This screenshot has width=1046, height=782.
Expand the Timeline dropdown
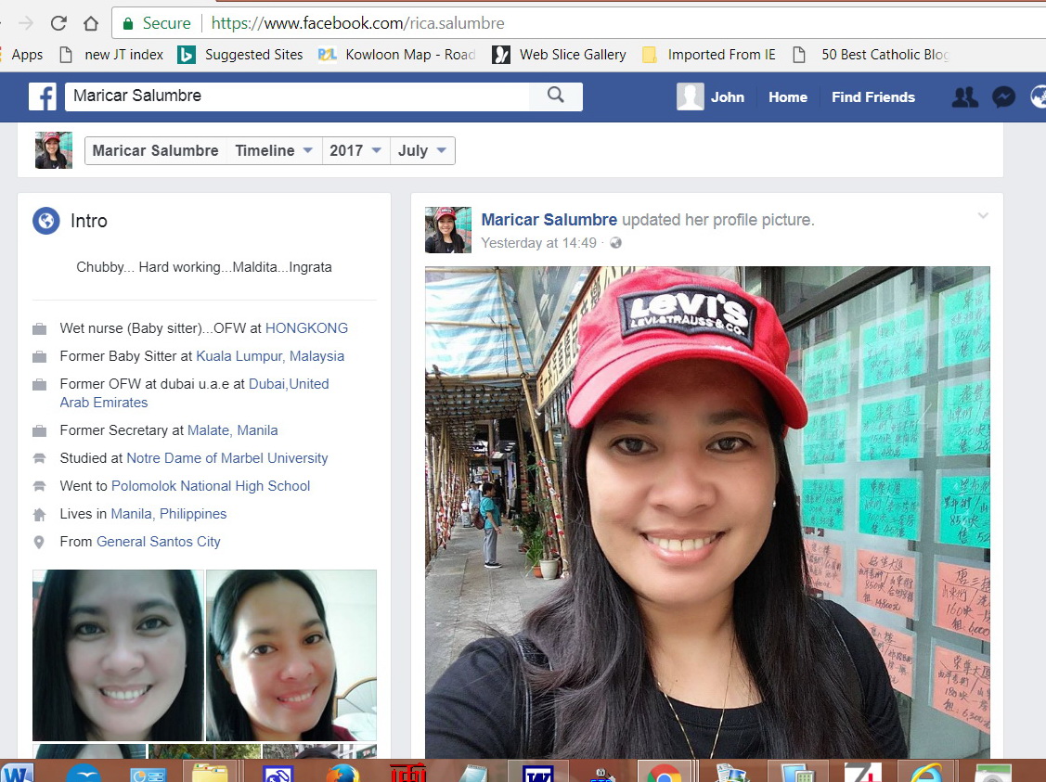click(273, 150)
